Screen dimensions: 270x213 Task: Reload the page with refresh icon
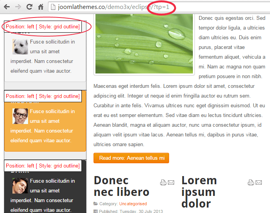[29, 7]
